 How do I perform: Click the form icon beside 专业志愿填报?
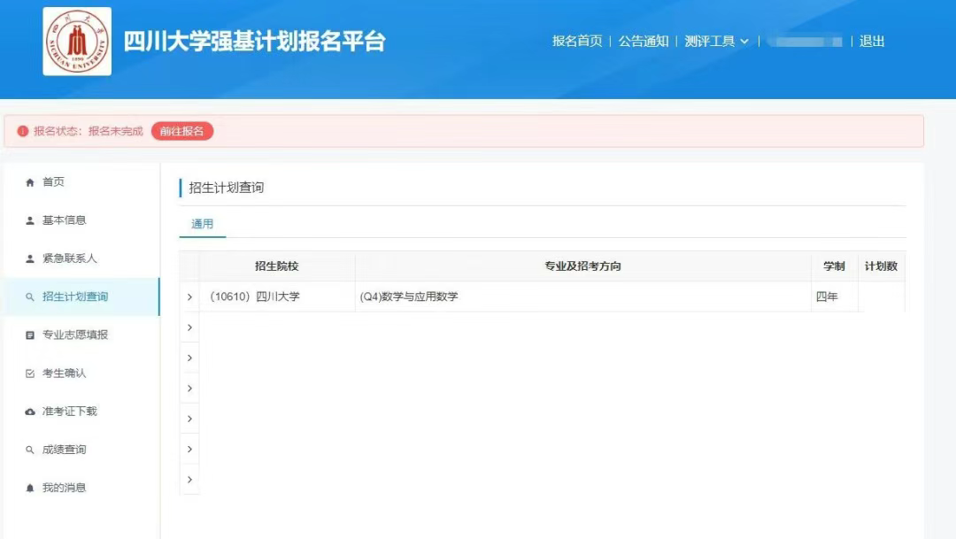click(x=30, y=335)
